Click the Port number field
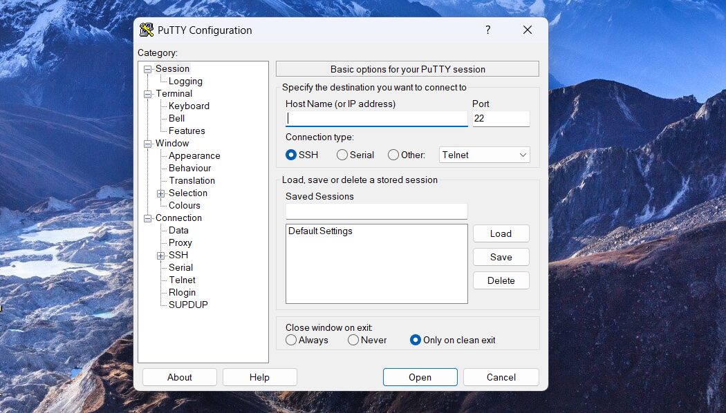 pos(501,118)
